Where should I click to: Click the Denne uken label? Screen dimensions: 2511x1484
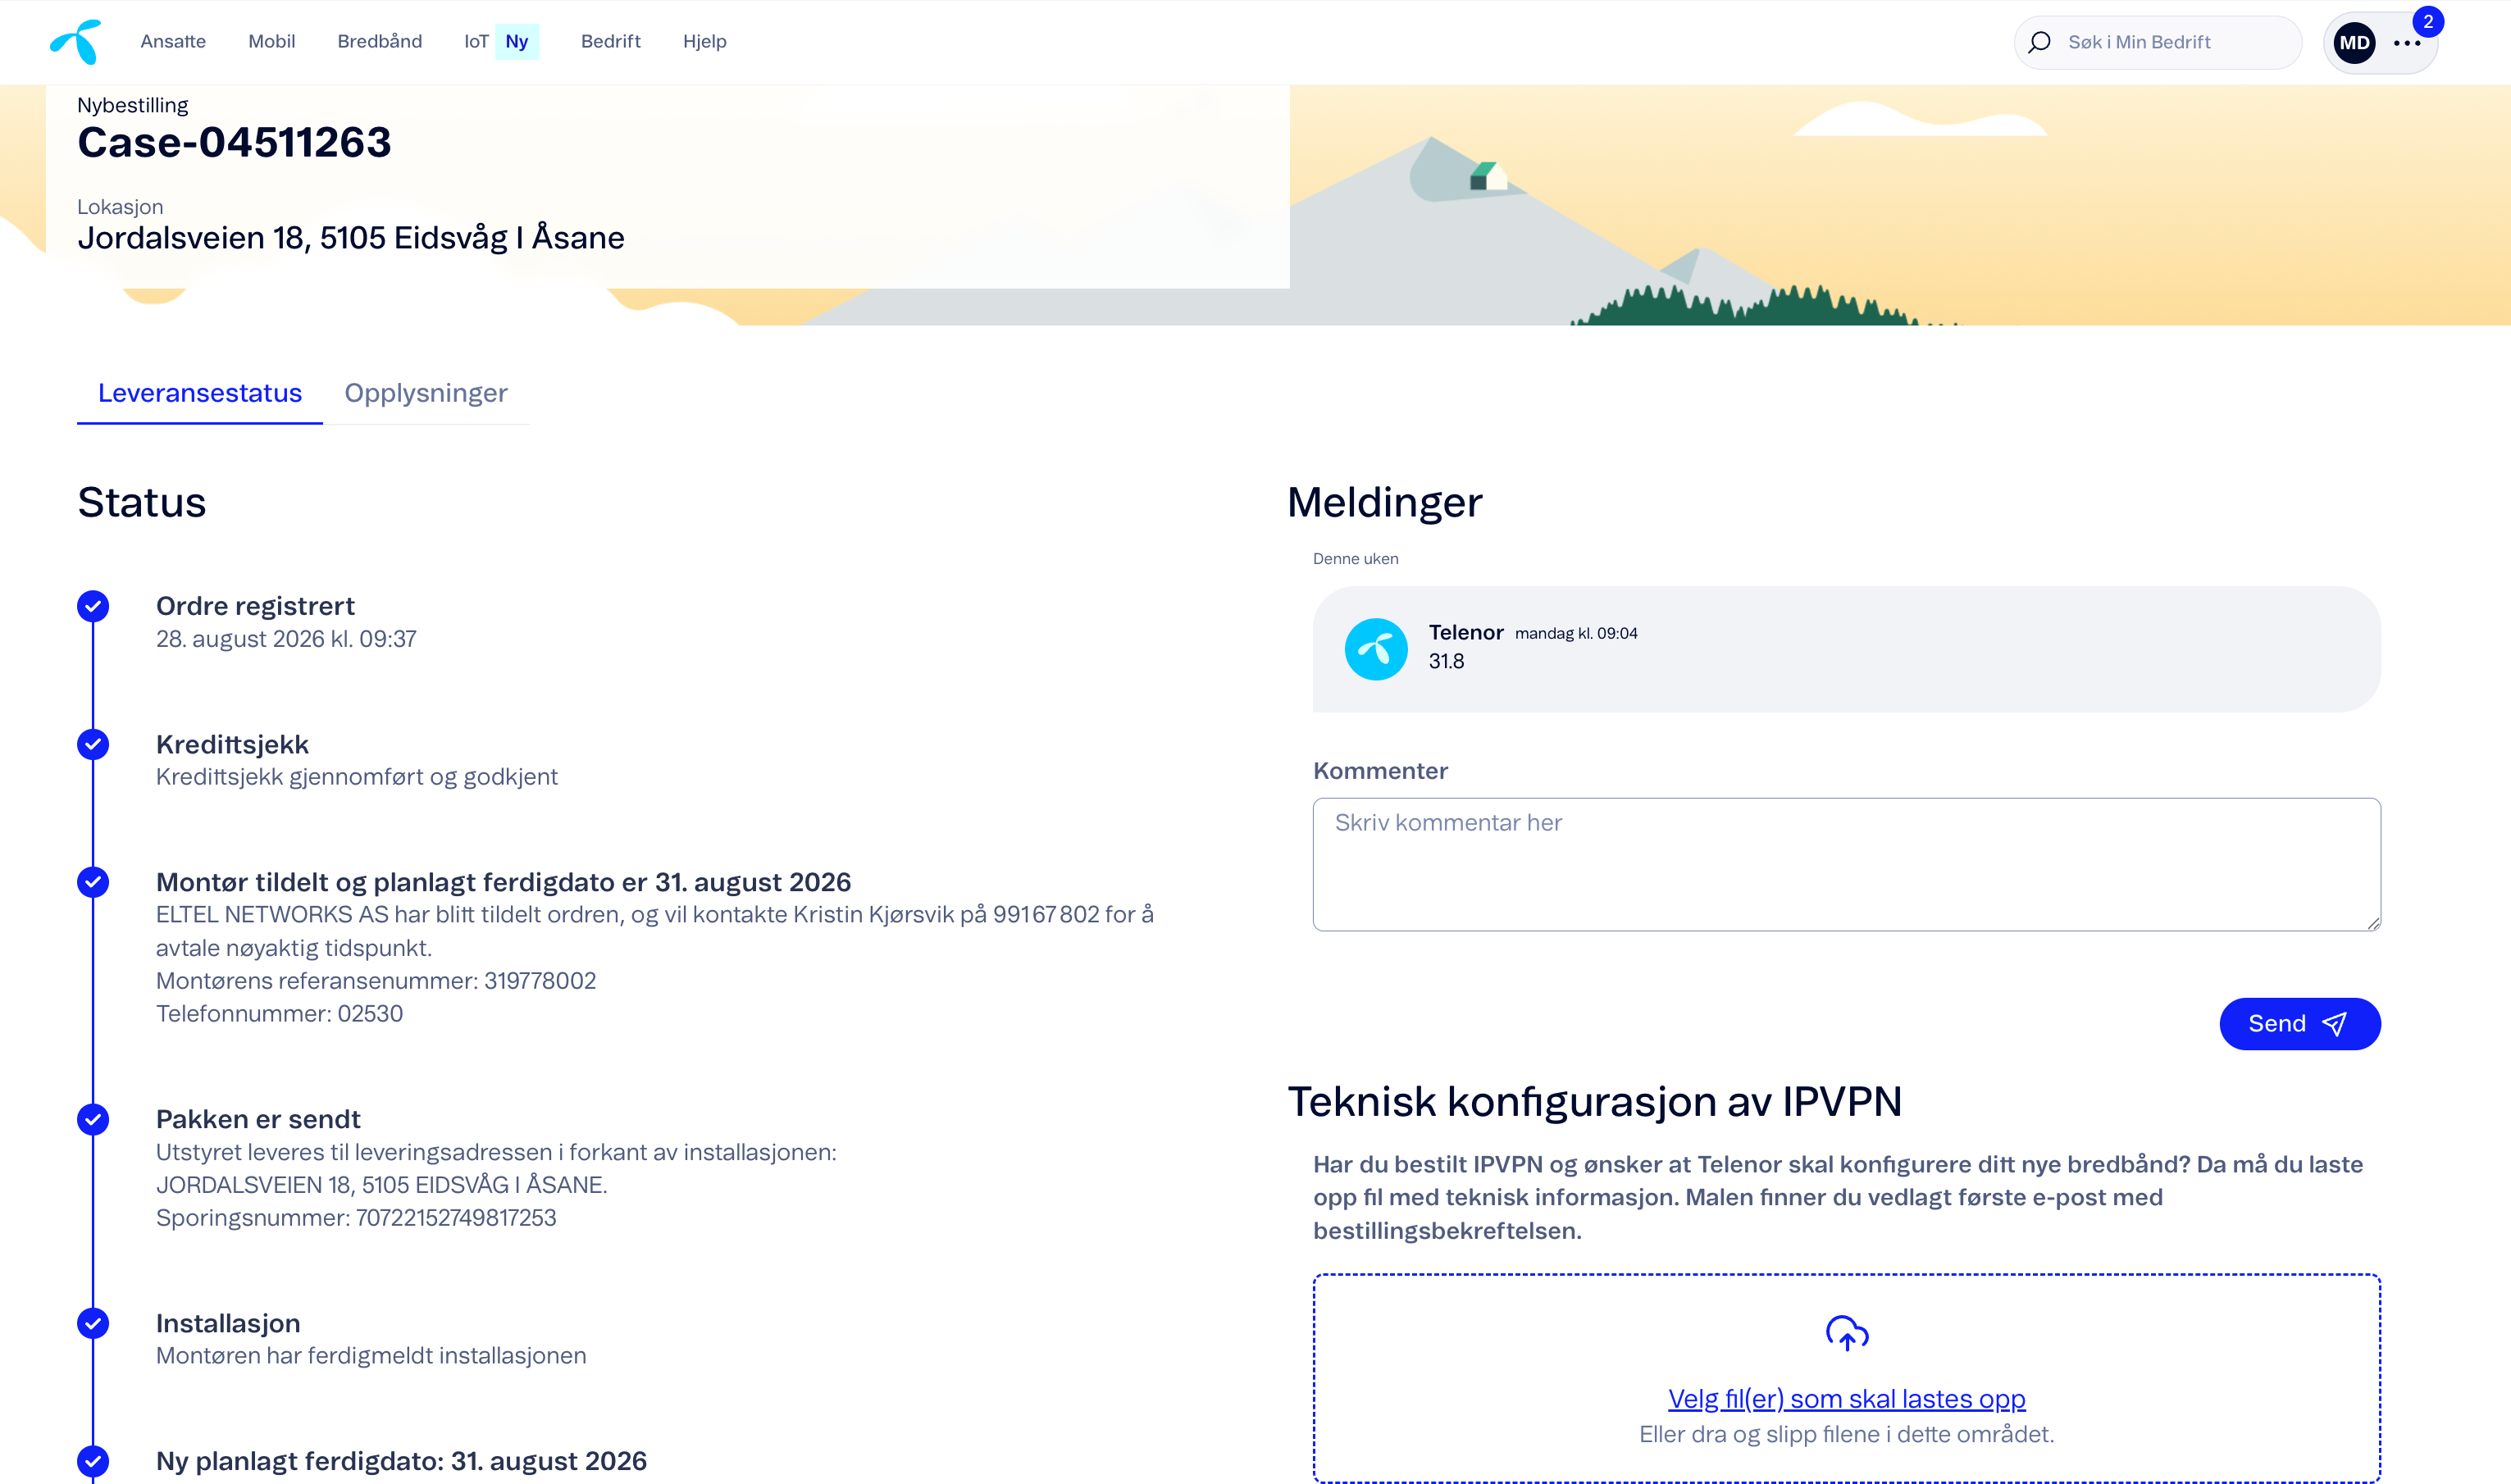click(x=1356, y=559)
